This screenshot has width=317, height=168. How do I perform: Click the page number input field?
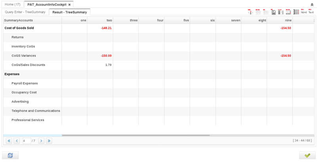27,141
